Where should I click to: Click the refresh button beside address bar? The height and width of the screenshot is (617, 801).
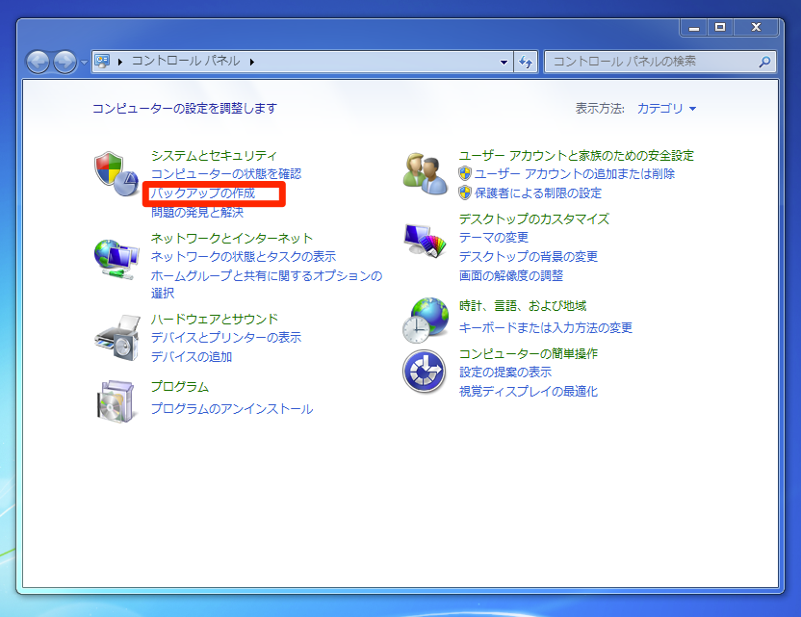click(526, 62)
